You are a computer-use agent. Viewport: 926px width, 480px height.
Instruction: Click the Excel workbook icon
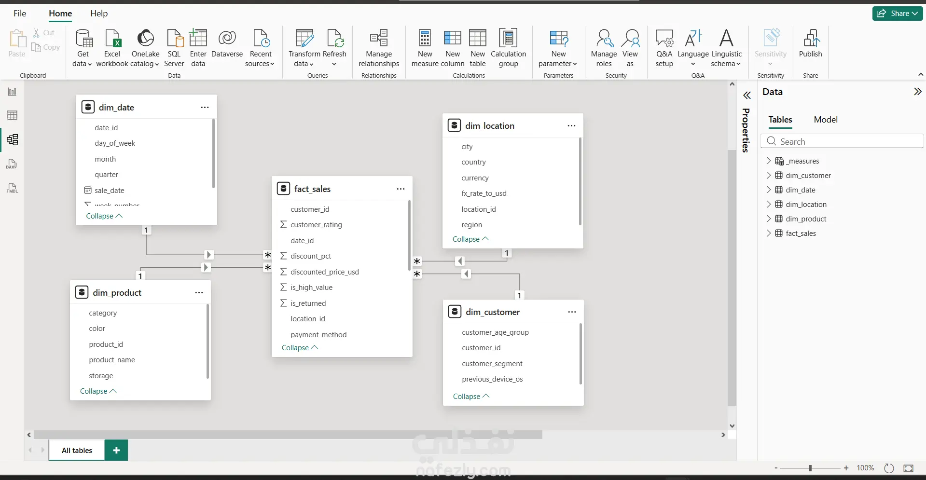pyautogui.click(x=112, y=39)
